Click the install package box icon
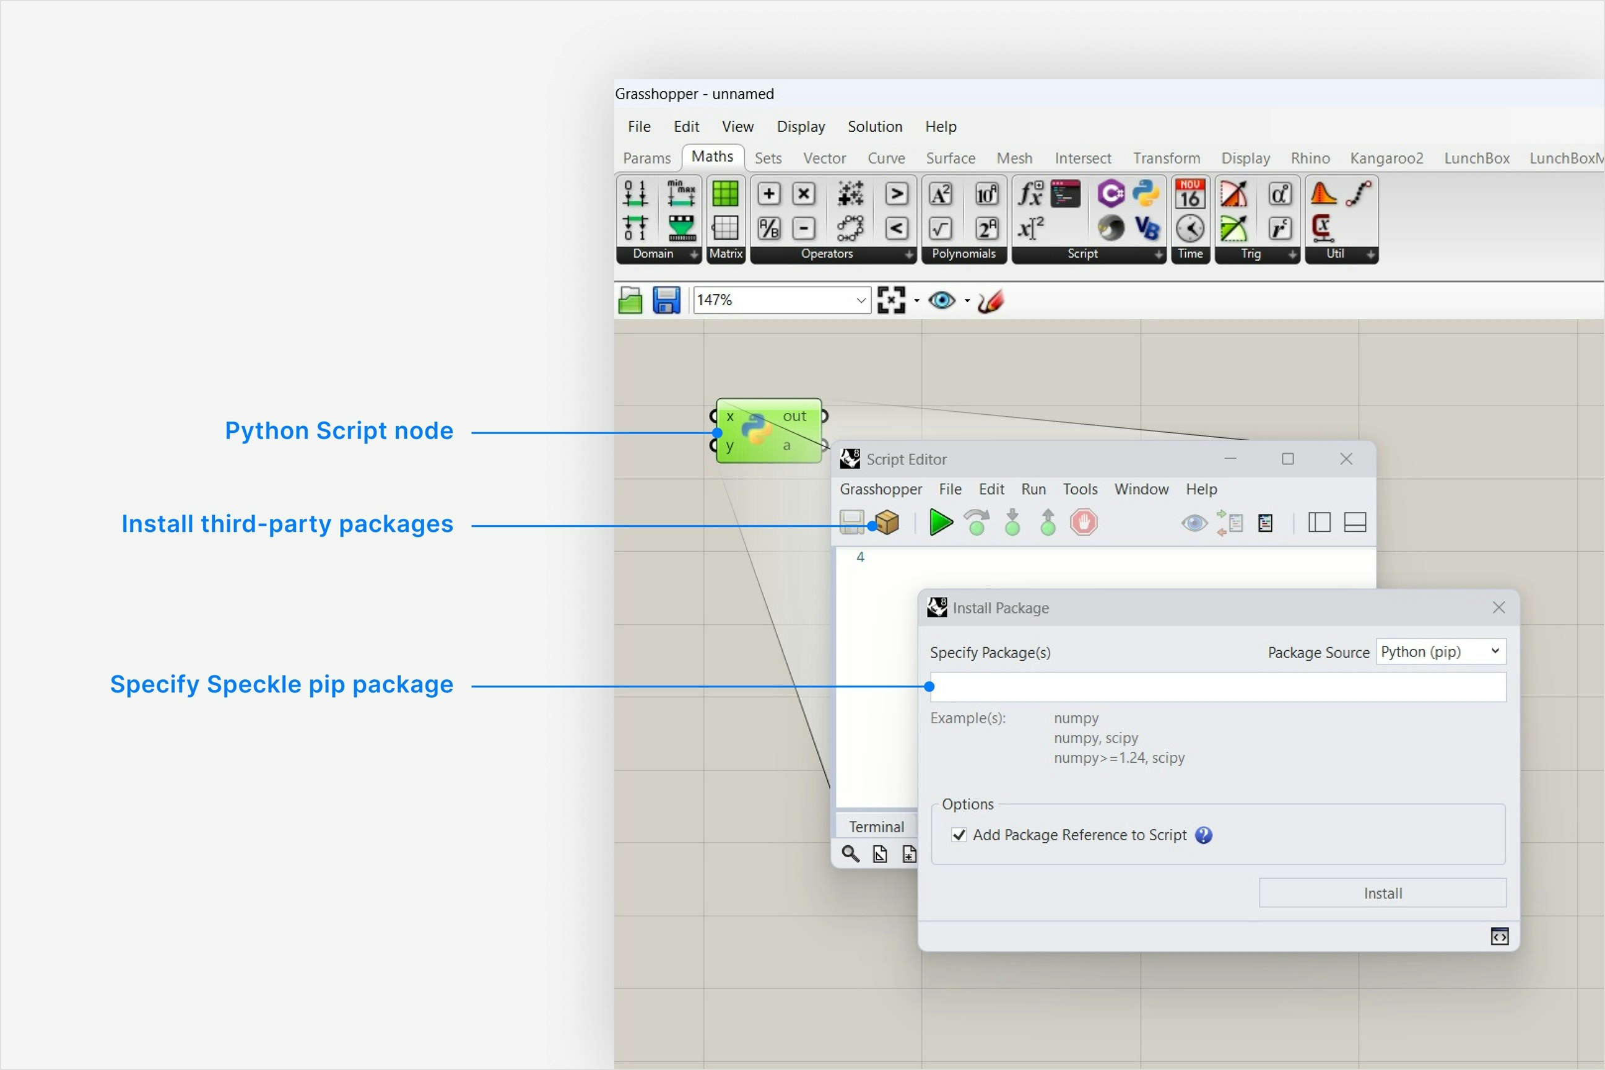The image size is (1605, 1070). pyautogui.click(x=887, y=523)
